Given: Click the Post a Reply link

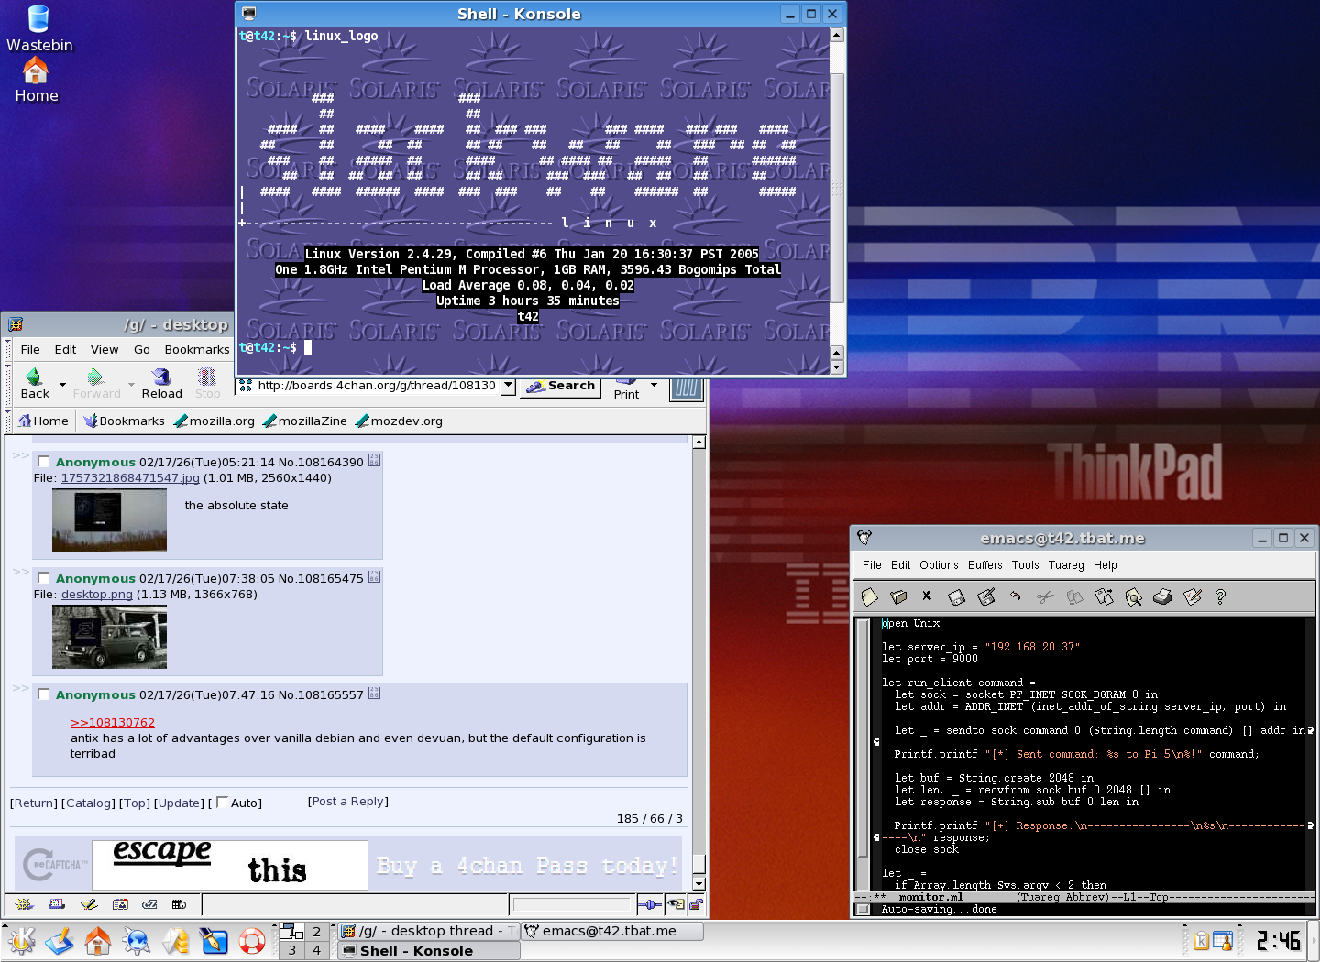Looking at the screenshot, I should [348, 802].
